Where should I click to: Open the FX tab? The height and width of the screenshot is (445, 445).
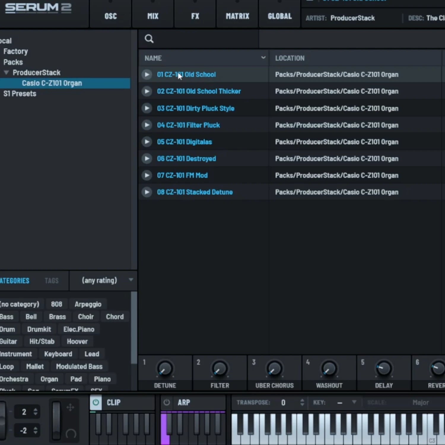click(195, 16)
